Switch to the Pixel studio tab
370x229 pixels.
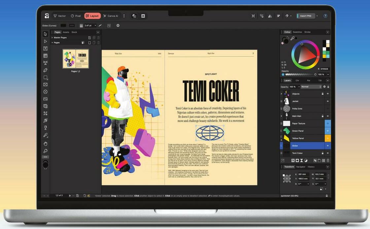(x=76, y=16)
